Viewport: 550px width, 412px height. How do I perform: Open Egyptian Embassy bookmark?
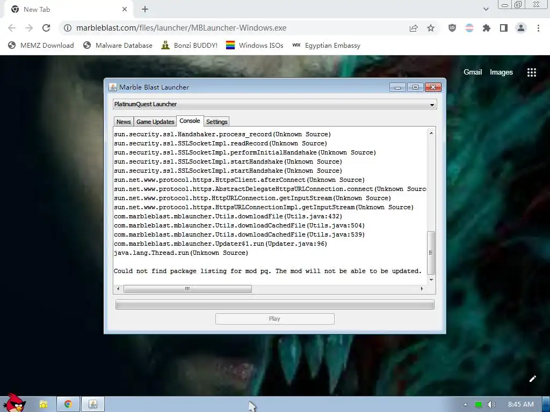(326, 46)
